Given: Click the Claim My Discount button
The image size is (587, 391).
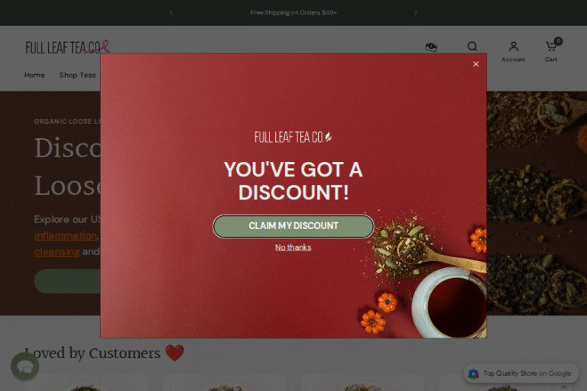Looking at the screenshot, I should (293, 226).
